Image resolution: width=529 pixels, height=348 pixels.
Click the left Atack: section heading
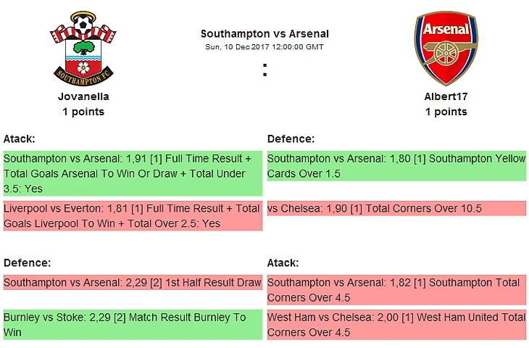coord(20,138)
